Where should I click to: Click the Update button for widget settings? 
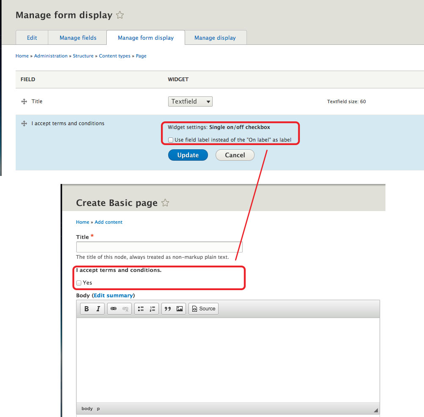(188, 155)
